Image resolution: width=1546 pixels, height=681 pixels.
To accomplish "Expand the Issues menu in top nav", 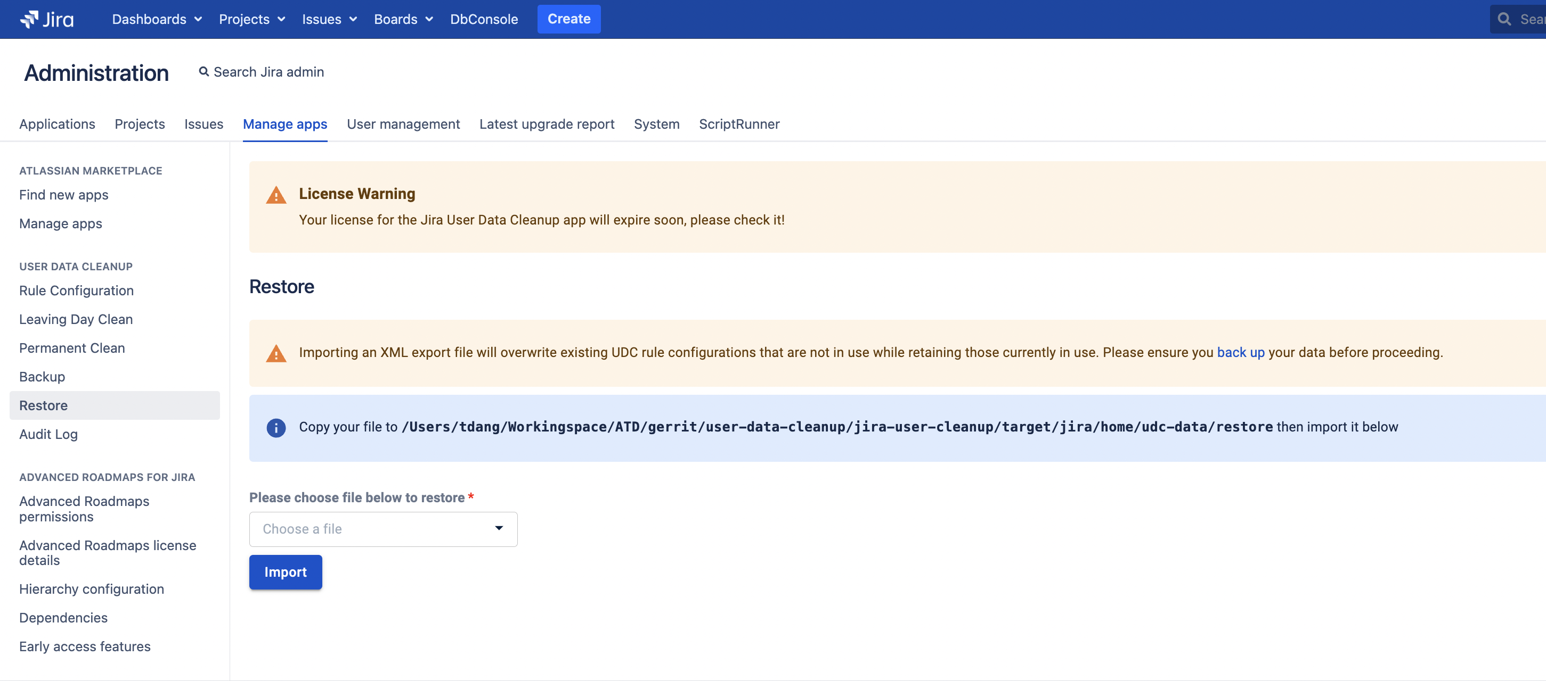I will pos(329,19).
